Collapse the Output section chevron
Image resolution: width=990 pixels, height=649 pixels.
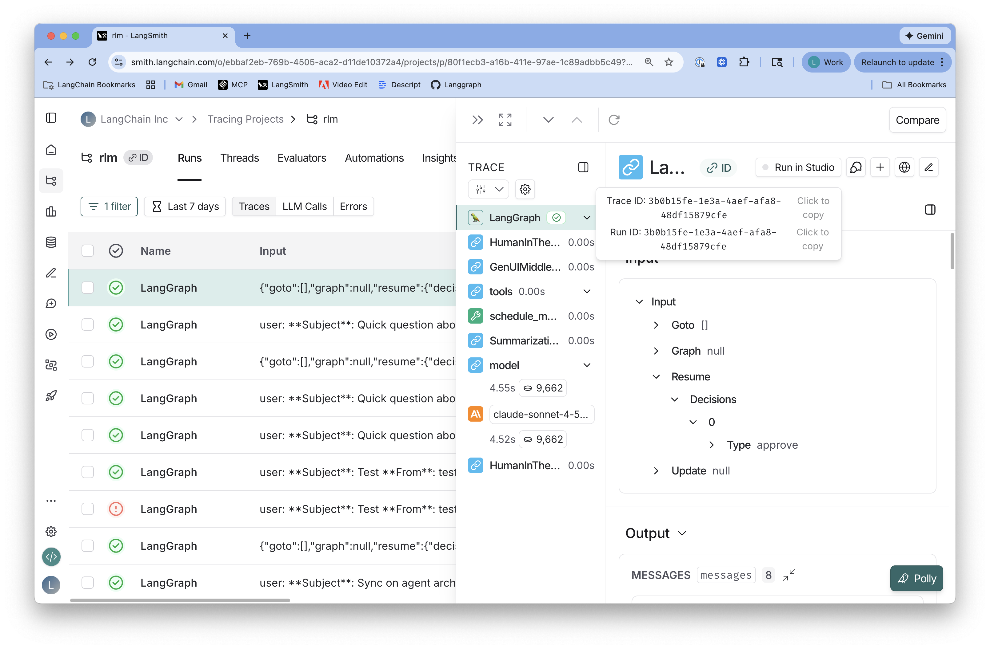point(682,533)
